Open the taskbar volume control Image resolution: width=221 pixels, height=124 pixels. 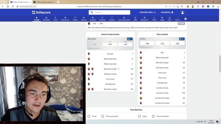tap(202, 122)
